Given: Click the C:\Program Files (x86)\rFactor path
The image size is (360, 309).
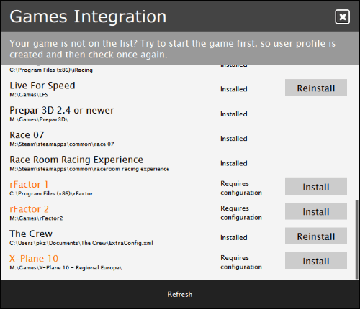Looking at the screenshot, I should click(51, 193).
